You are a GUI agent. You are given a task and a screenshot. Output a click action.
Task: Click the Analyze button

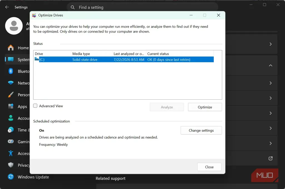click(x=167, y=107)
